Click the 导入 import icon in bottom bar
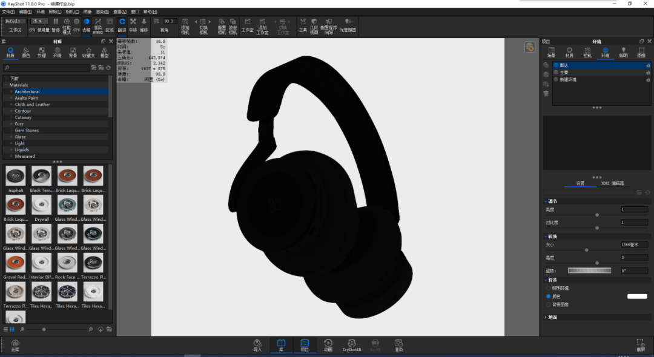 (257, 345)
